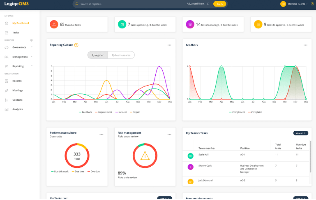Click the green upcoming tasks calendar icon

click(x=122, y=25)
